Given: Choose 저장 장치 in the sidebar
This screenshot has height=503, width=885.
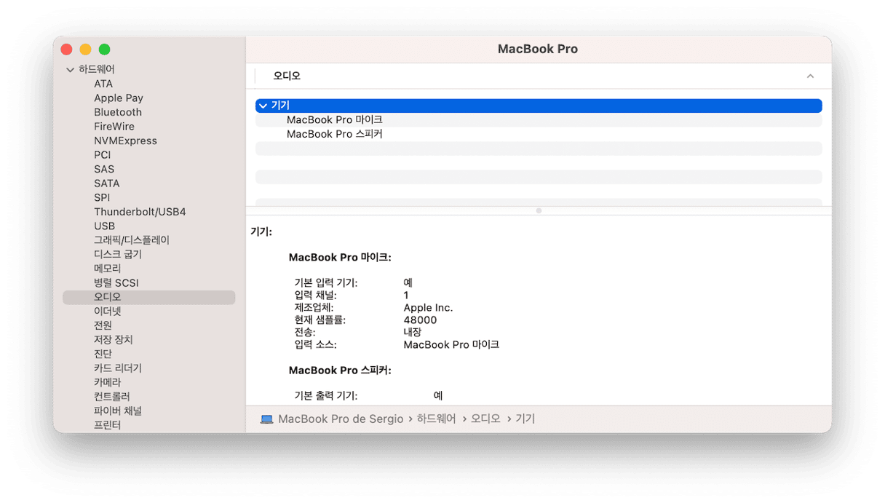Looking at the screenshot, I should (114, 340).
